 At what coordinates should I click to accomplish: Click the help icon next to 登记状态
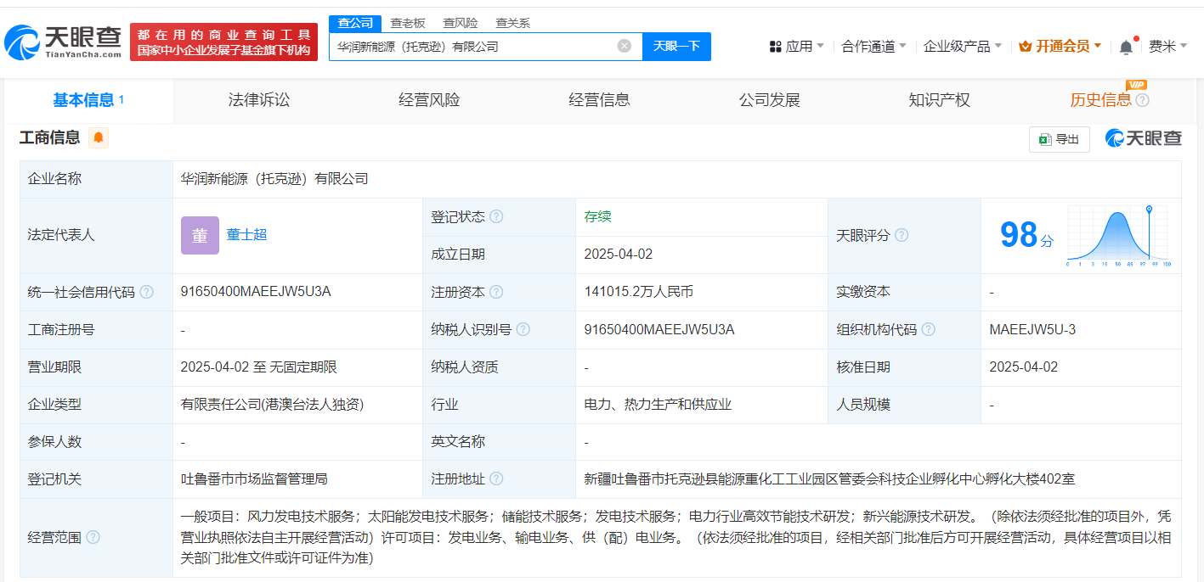496,216
